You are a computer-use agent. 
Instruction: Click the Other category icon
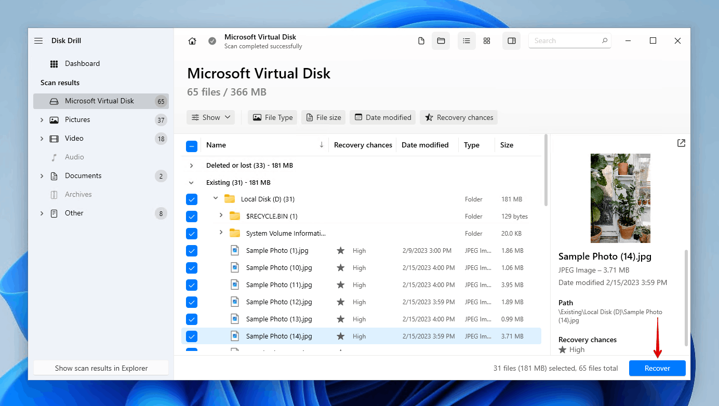tap(54, 213)
